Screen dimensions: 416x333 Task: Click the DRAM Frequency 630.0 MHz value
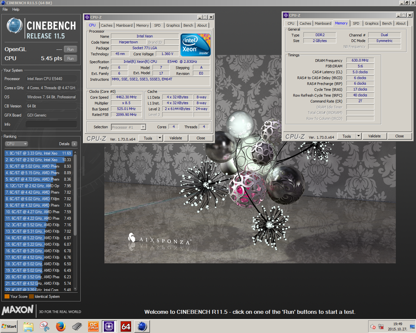click(x=360, y=60)
